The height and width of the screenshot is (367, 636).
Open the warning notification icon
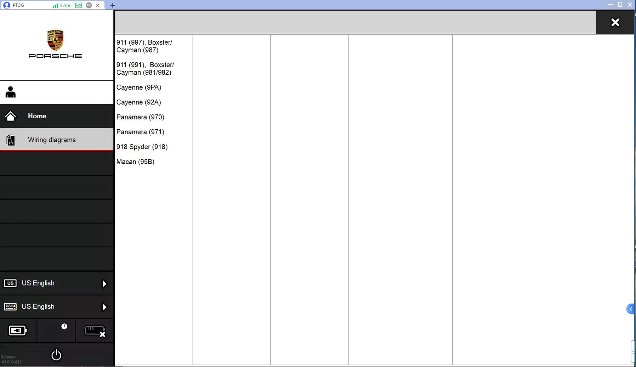(x=64, y=327)
